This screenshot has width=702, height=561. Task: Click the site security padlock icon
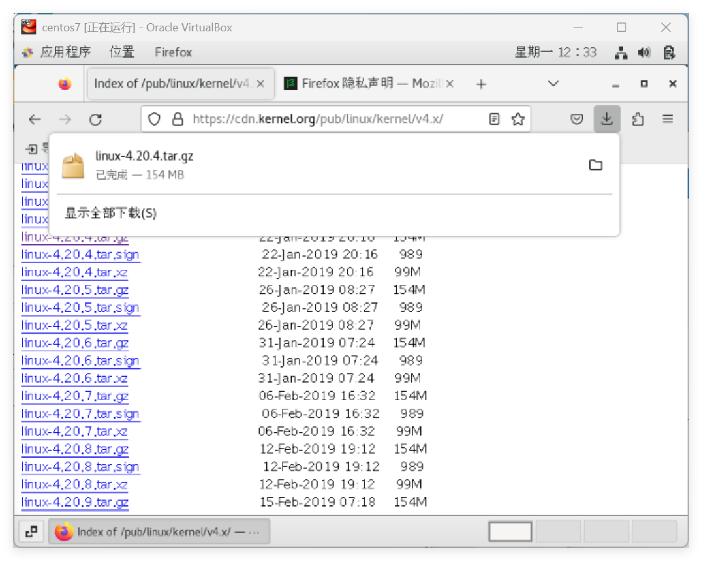coord(178,119)
